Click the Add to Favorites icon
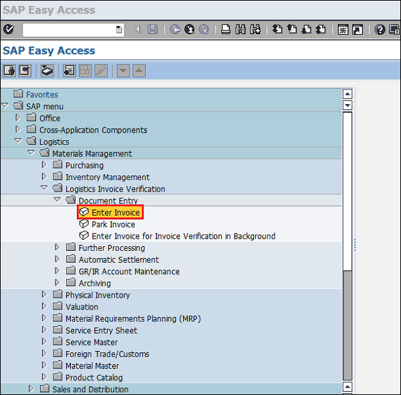This screenshot has width=401, height=395. click(70, 71)
